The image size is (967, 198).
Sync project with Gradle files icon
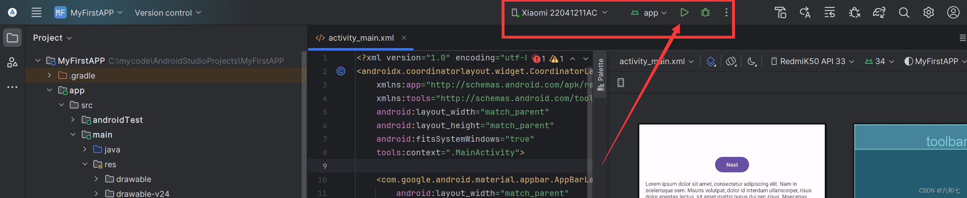(879, 13)
